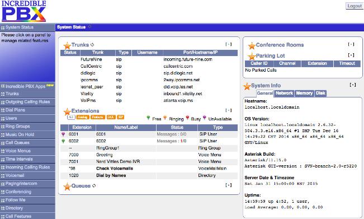The width and height of the screenshot is (364, 219).
Task: Click the grip icon beside Users sidebar item
Action: (x=3, y=119)
